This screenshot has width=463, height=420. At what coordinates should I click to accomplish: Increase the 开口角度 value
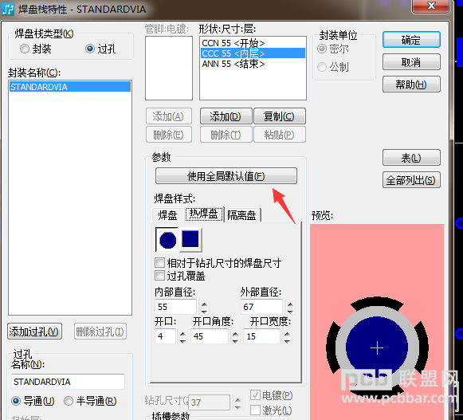235,333
